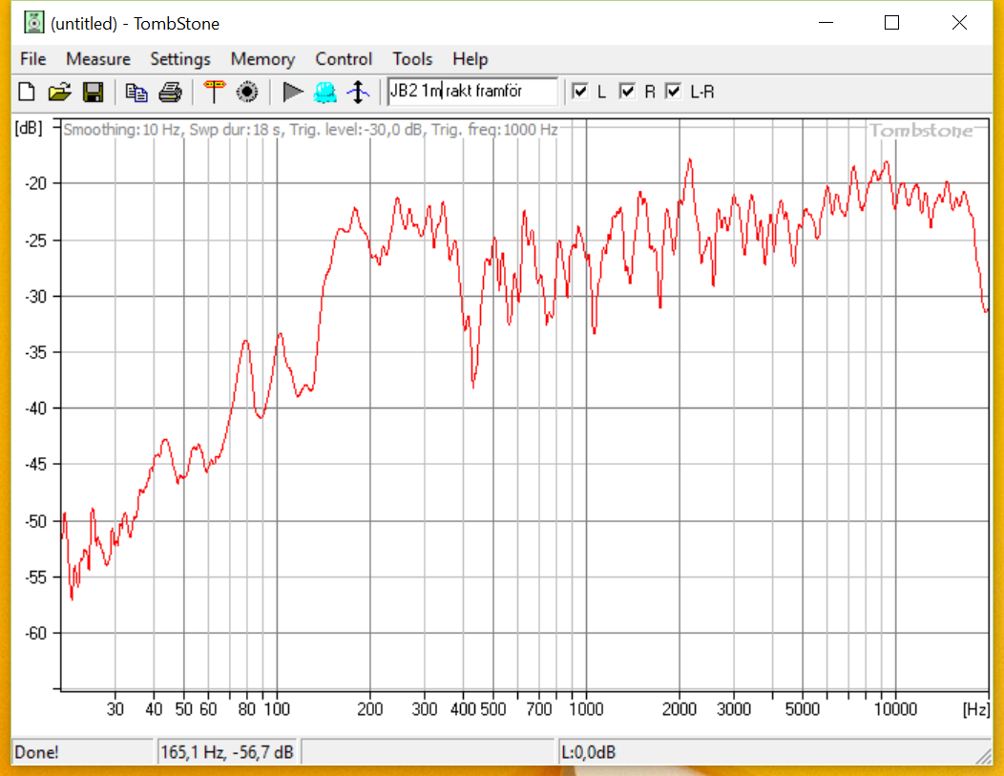Close the TombStone window
Screen dimensions: 1004x776
pos(959,23)
